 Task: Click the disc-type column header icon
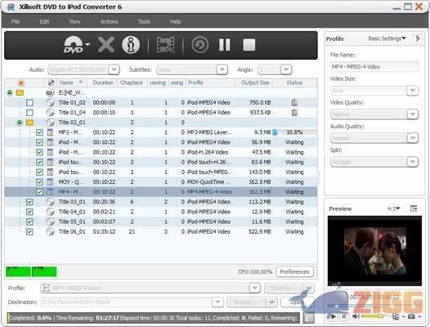coord(51,83)
